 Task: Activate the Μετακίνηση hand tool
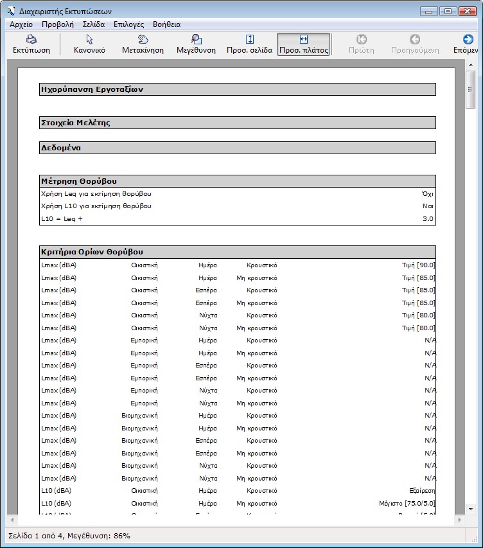click(143, 40)
